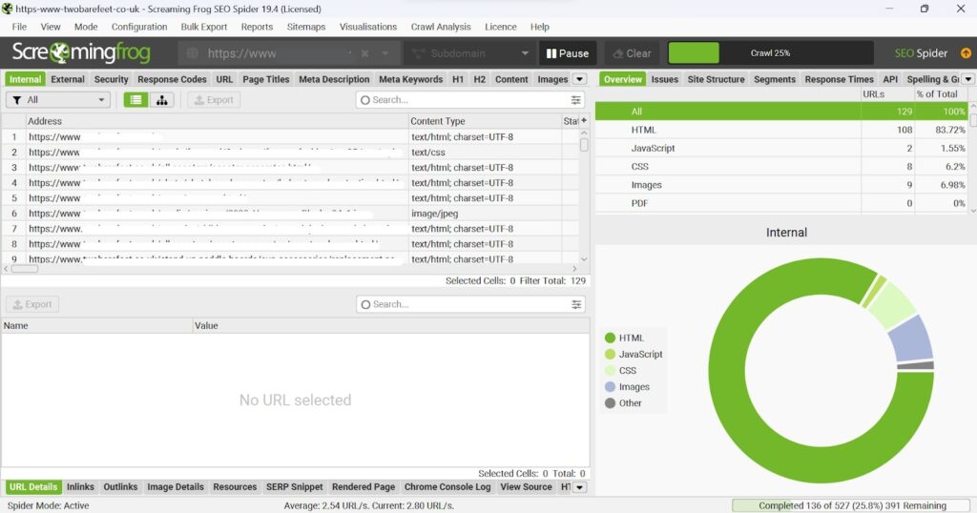Click the Clear button
977x513 pixels.
click(x=632, y=53)
